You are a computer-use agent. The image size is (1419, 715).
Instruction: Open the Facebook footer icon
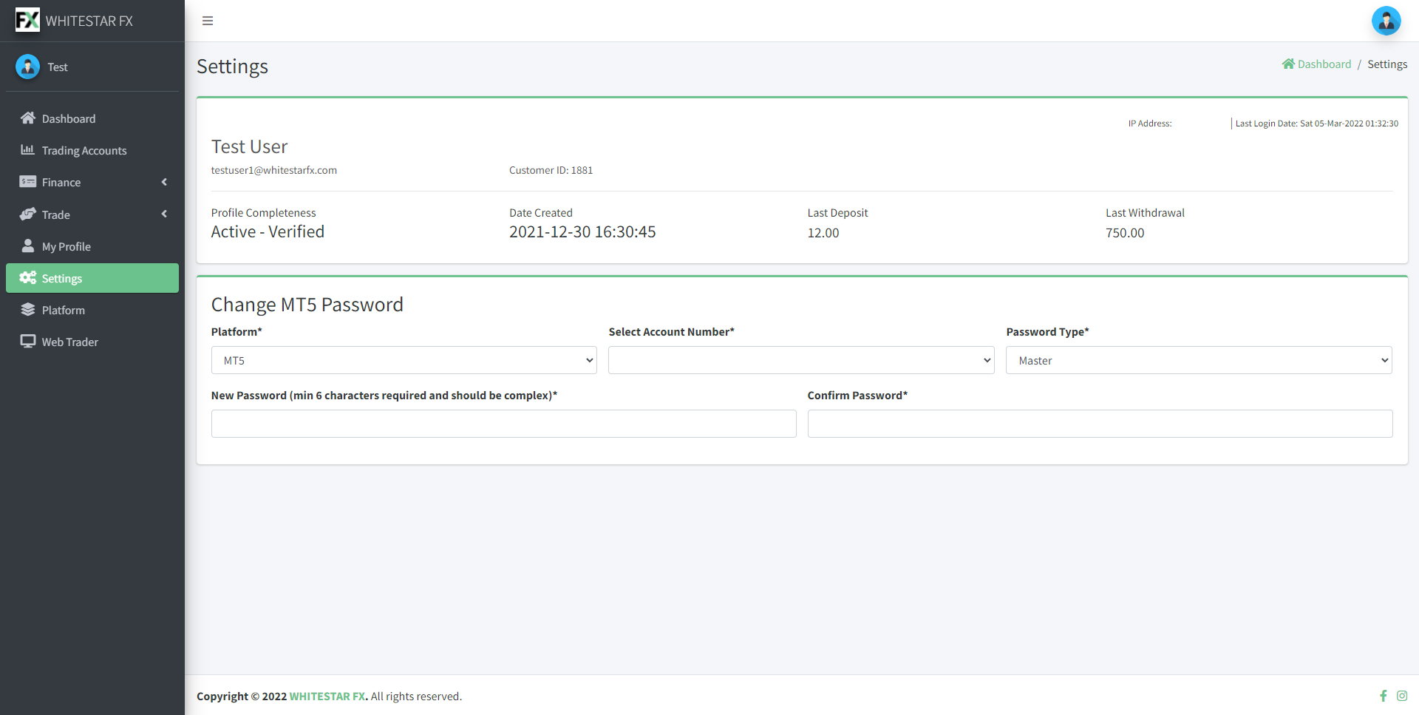click(1384, 696)
